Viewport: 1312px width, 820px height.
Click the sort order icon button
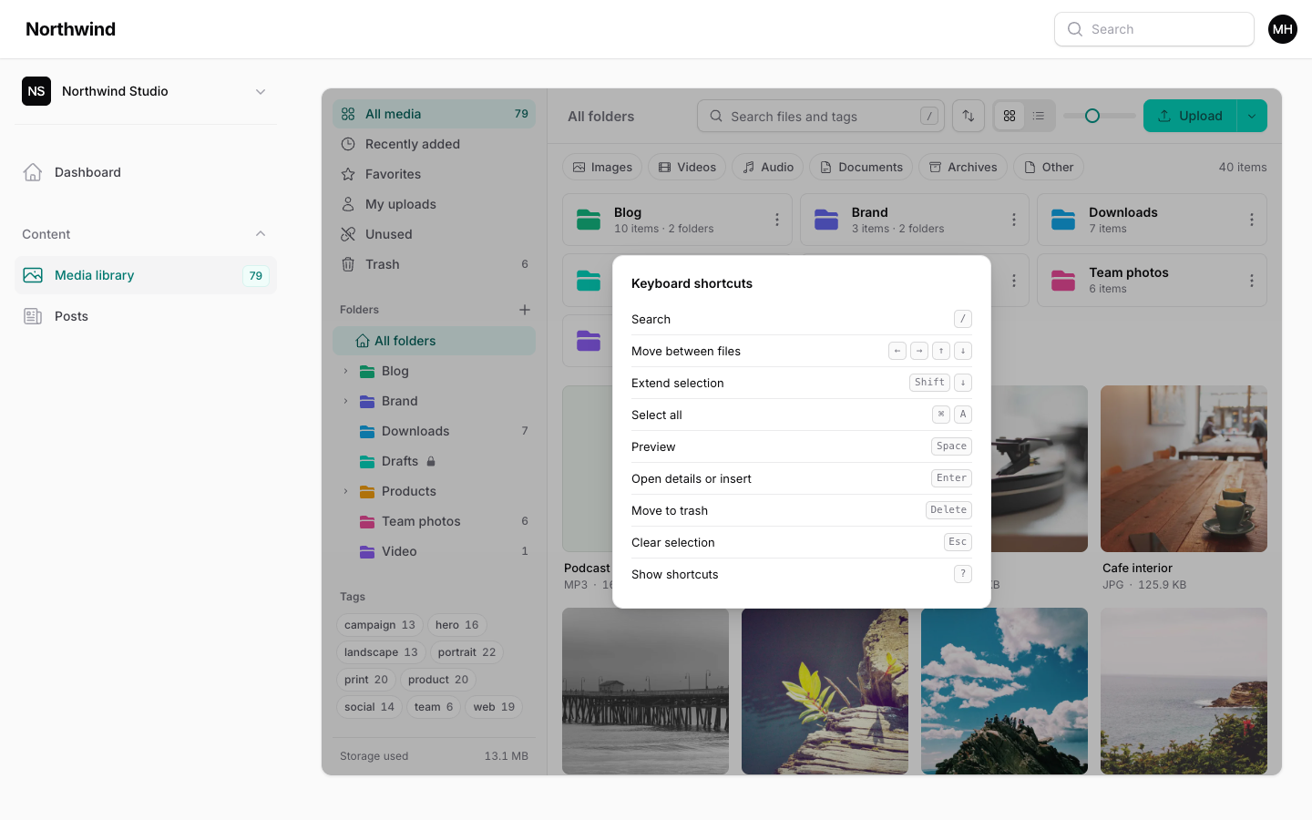(x=969, y=116)
